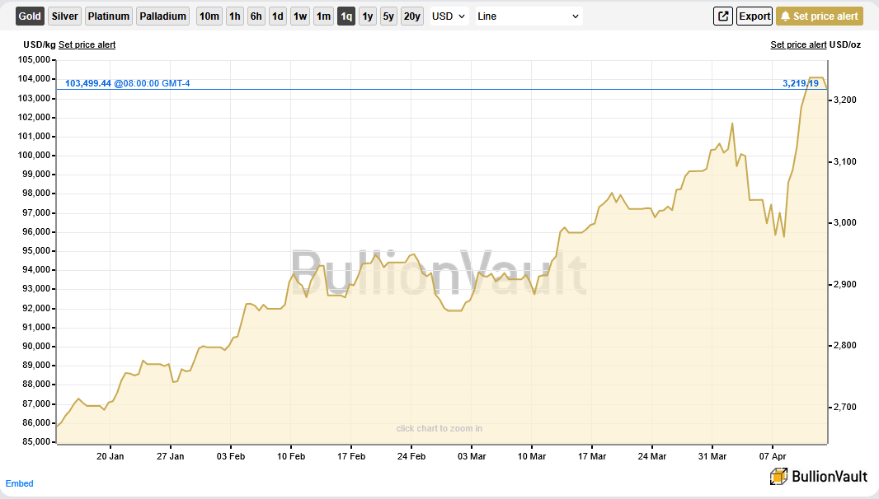Set the 20y time range

[x=412, y=16]
